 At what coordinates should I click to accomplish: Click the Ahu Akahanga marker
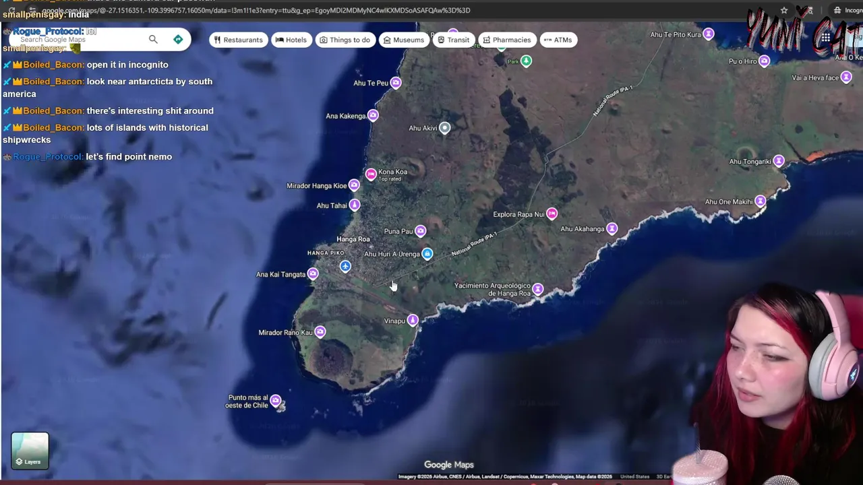(612, 229)
